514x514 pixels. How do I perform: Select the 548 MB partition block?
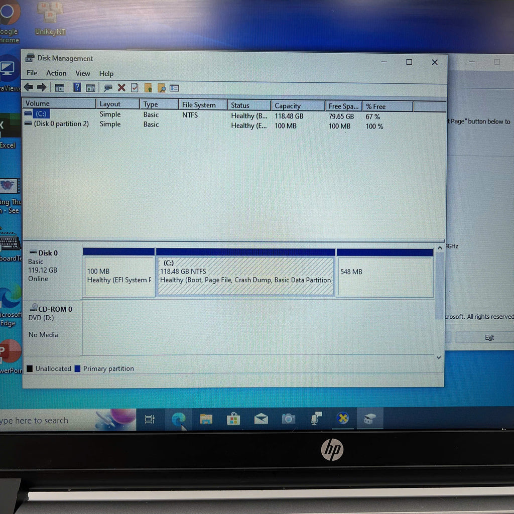384,277
